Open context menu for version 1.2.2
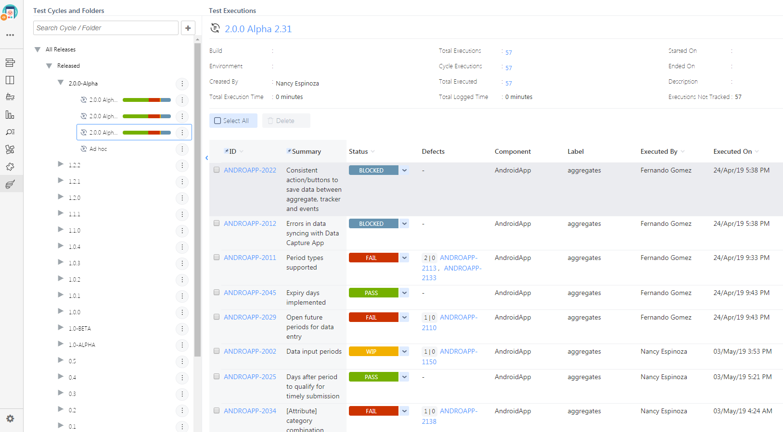783x432 pixels. click(182, 165)
